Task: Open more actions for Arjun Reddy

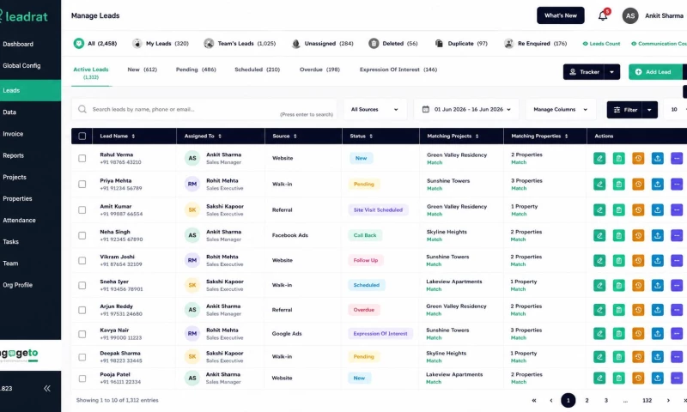Action: tap(677, 310)
